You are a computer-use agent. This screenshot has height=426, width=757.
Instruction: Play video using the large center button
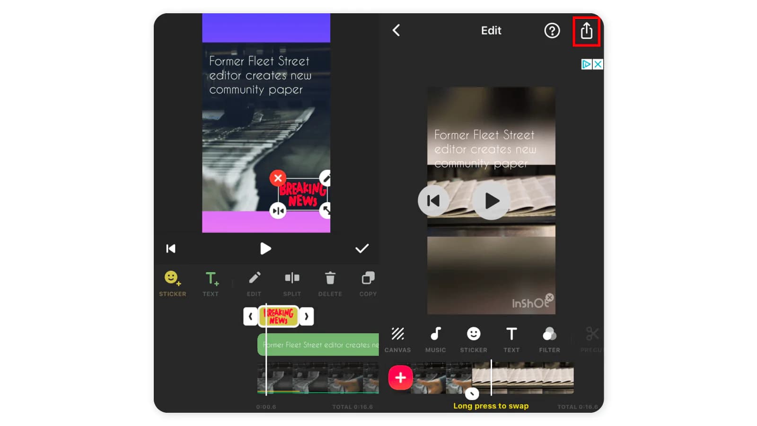click(x=492, y=201)
